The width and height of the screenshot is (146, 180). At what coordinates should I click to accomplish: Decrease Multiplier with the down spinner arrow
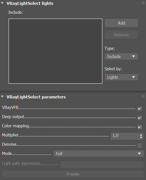141,138
